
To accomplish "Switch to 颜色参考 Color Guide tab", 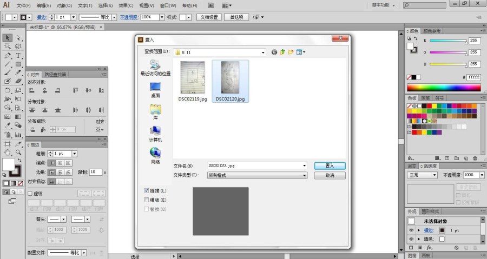I will click(432, 31).
